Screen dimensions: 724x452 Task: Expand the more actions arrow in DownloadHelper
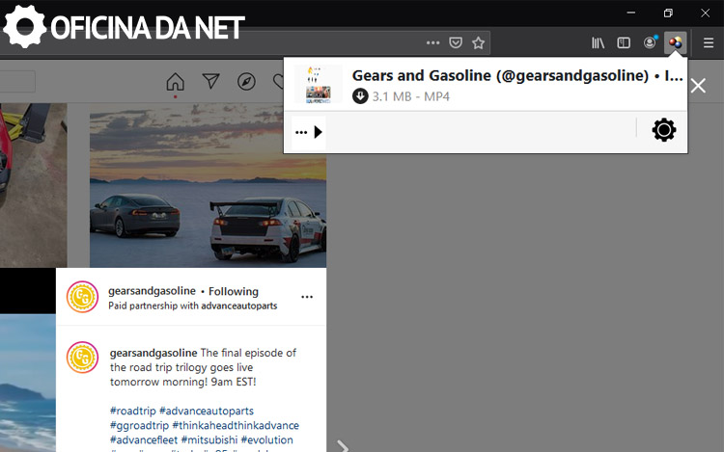tap(310, 132)
